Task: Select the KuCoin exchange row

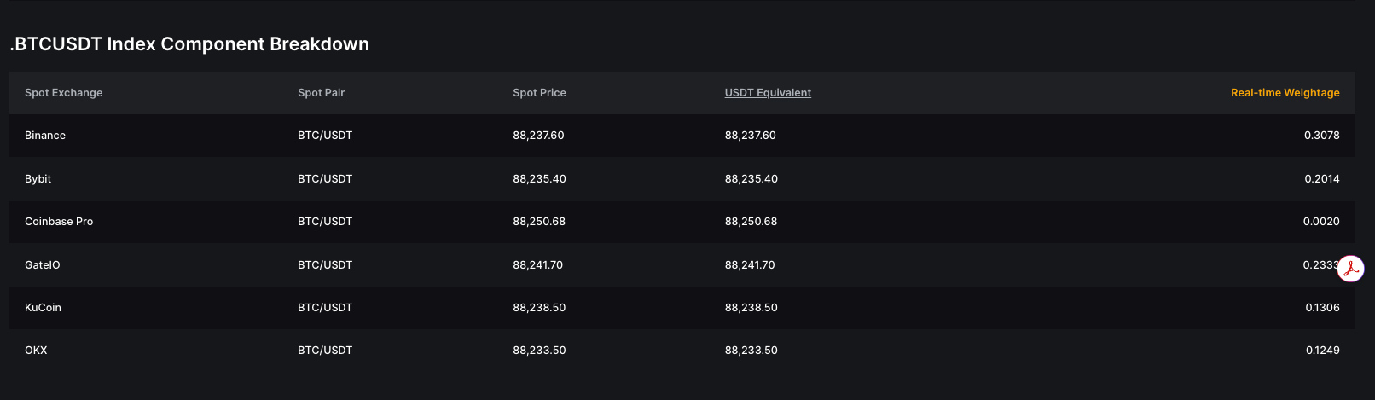Action: coord(43,308)
